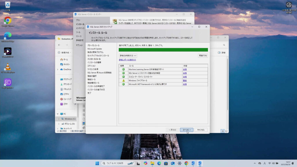Image resolution: width=297 pixels, height=167 pixels.
Task: Click the green check icon for Machine Learning Server
Action: tap(123, 69)
